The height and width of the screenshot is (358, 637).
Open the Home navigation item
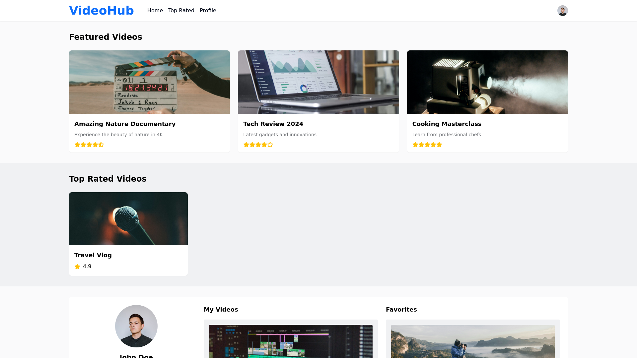[x=155, y=11]
